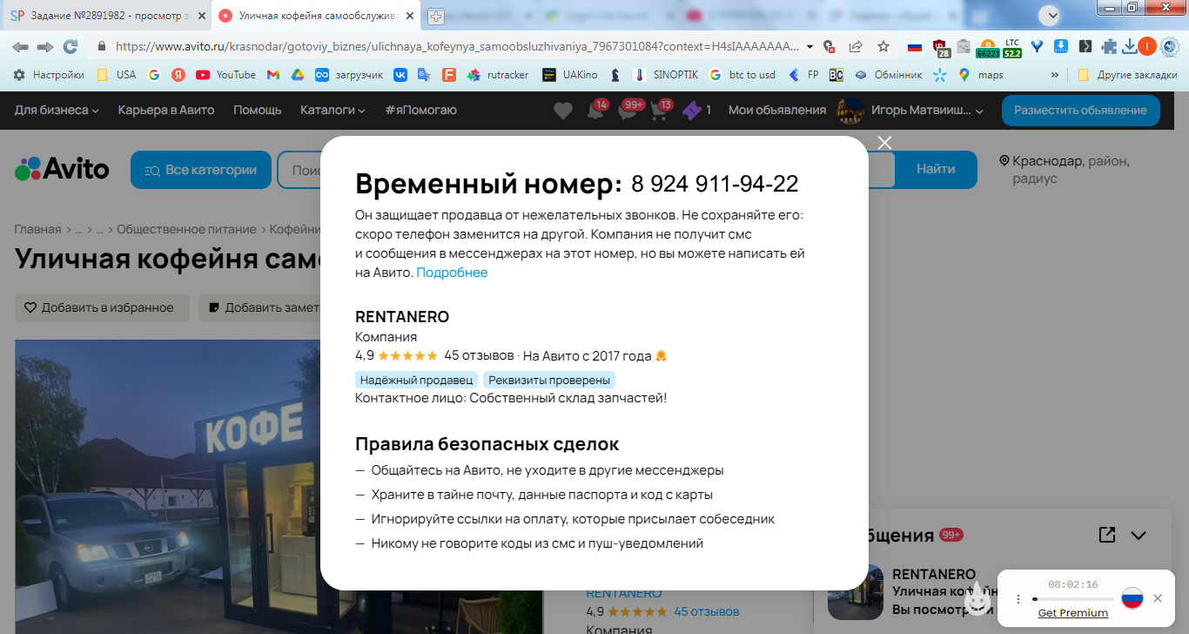The height and width of the screenshot is (634, 1189).
Task: Open the UAKino bookmark
Action: point(570,75)
